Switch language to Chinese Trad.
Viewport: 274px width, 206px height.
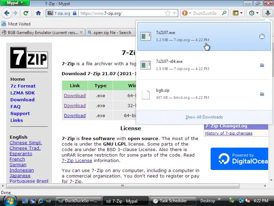25,148
